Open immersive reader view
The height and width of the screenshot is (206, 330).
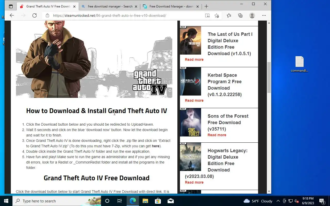pos(207,15)
